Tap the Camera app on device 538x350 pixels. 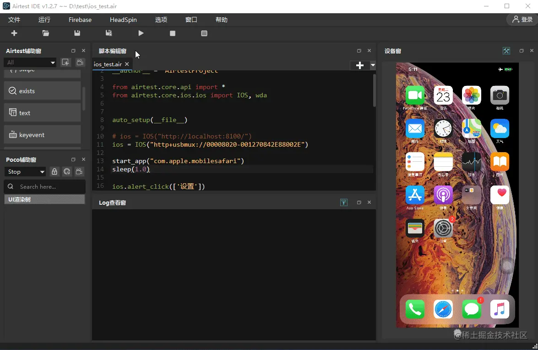(500, 95)
